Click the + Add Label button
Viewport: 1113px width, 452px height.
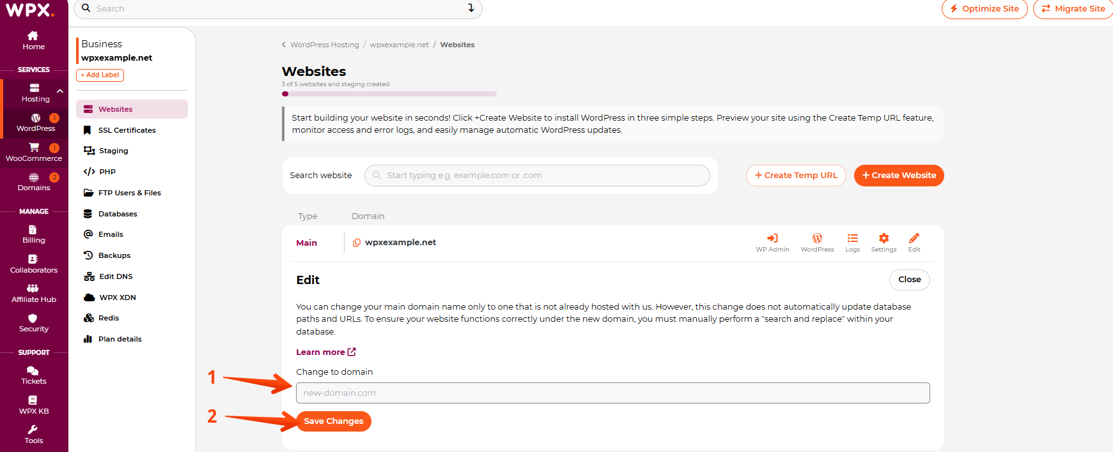click(100, 75)
